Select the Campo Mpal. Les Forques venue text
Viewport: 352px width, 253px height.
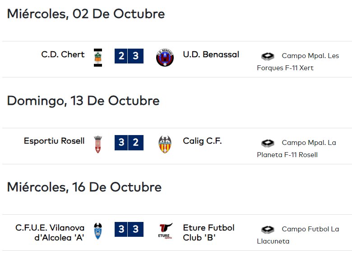298,62
